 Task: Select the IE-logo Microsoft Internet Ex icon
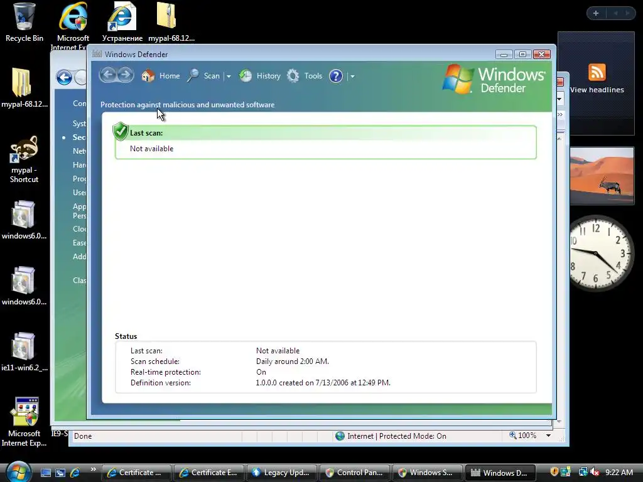(x=73, y=25)
